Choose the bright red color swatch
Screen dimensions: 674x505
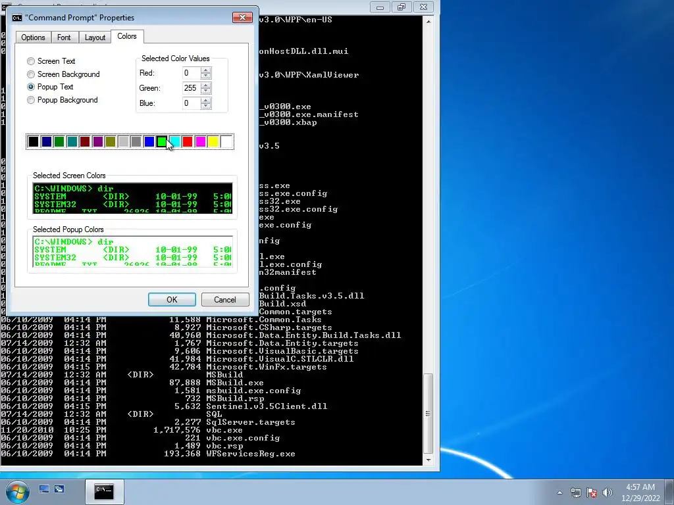click(x=188, y=142)
